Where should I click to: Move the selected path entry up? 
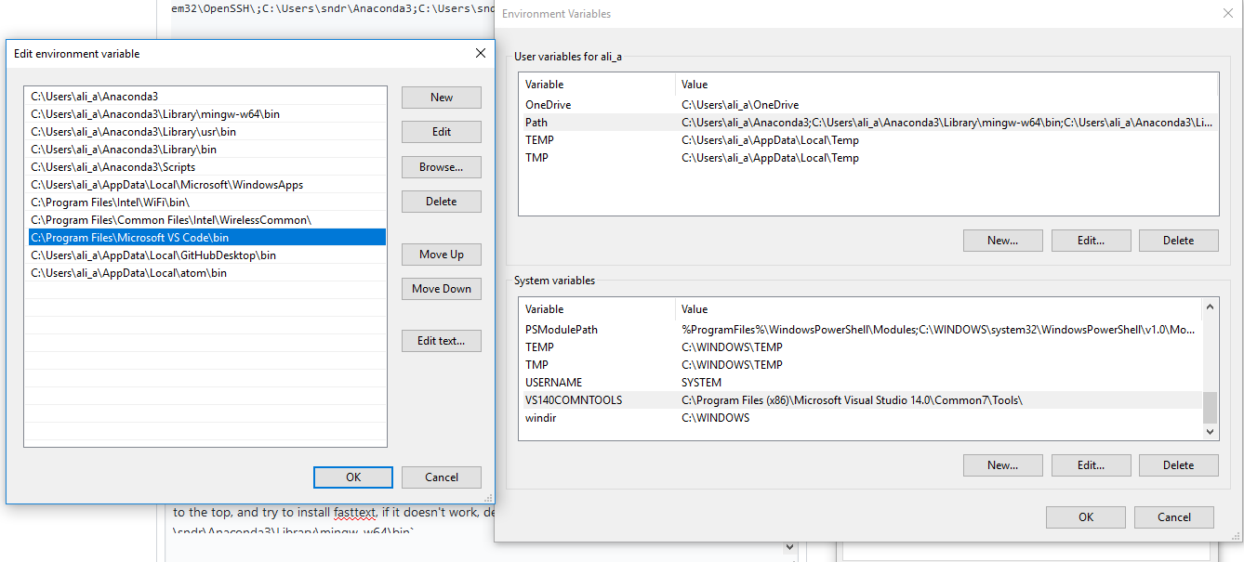click(441, 254)
